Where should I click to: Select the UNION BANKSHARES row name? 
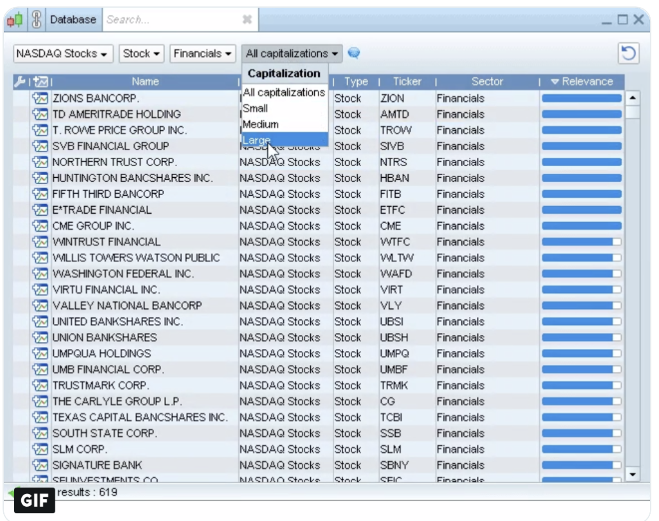(x=104, y=337)
